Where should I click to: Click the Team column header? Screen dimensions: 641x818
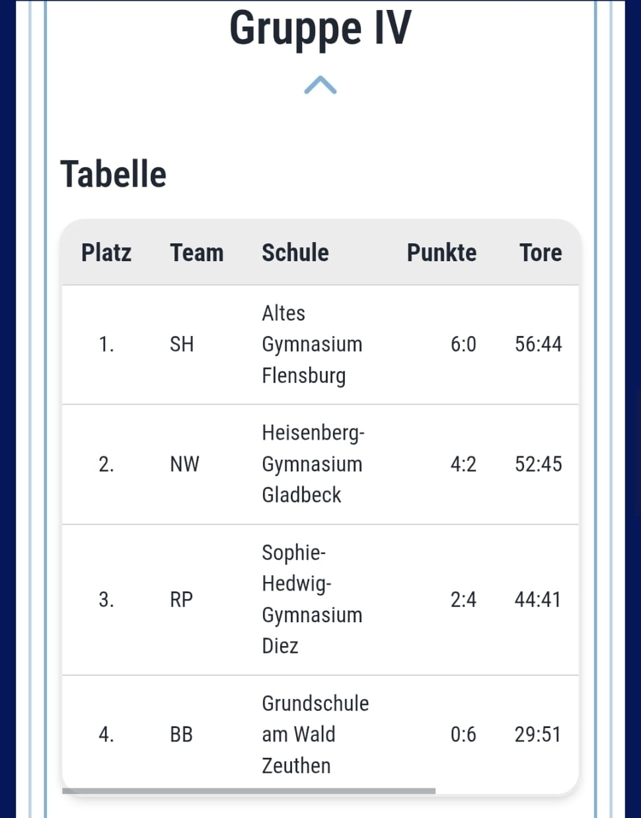point(196,253)
